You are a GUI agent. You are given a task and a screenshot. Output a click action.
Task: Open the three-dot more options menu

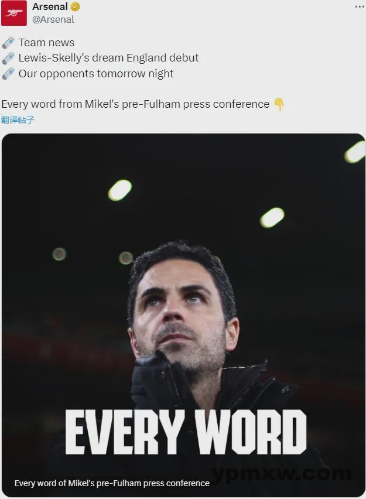(x=360, y=6)
